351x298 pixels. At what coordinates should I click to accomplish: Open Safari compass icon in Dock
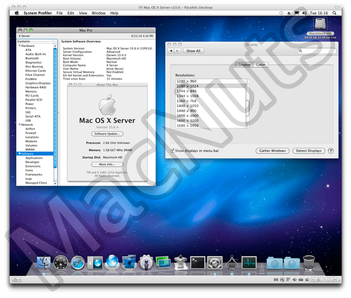[x=78, y=263]
